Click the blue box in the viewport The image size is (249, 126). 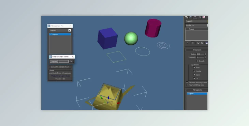click(107, 38)
